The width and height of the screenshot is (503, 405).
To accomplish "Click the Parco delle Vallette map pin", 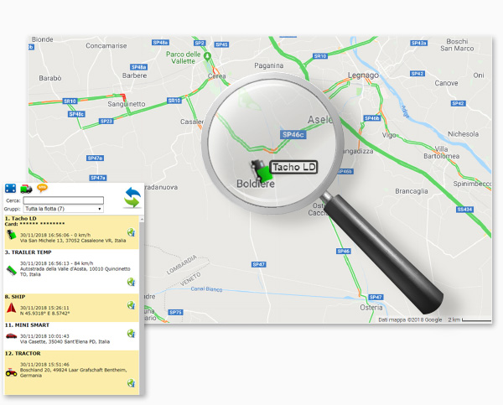I will (x=208, y=56).
